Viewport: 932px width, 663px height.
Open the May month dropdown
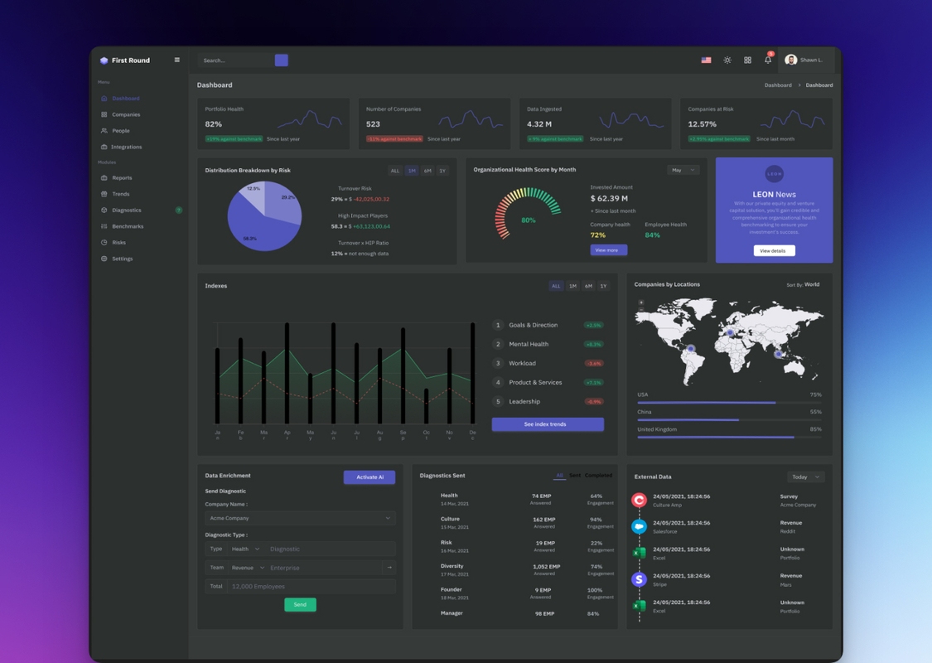coord(683,170)
